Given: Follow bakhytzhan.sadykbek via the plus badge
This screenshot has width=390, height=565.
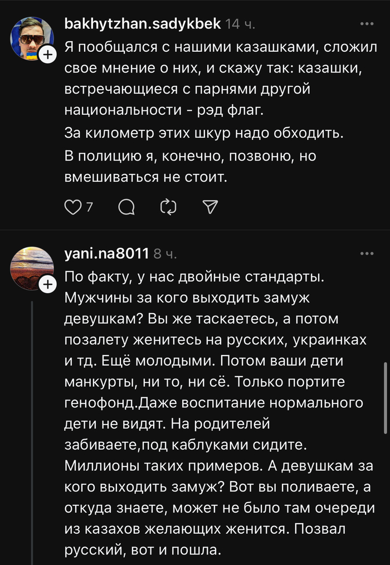Looking at the screenshot, I should (x=48, y=55).
